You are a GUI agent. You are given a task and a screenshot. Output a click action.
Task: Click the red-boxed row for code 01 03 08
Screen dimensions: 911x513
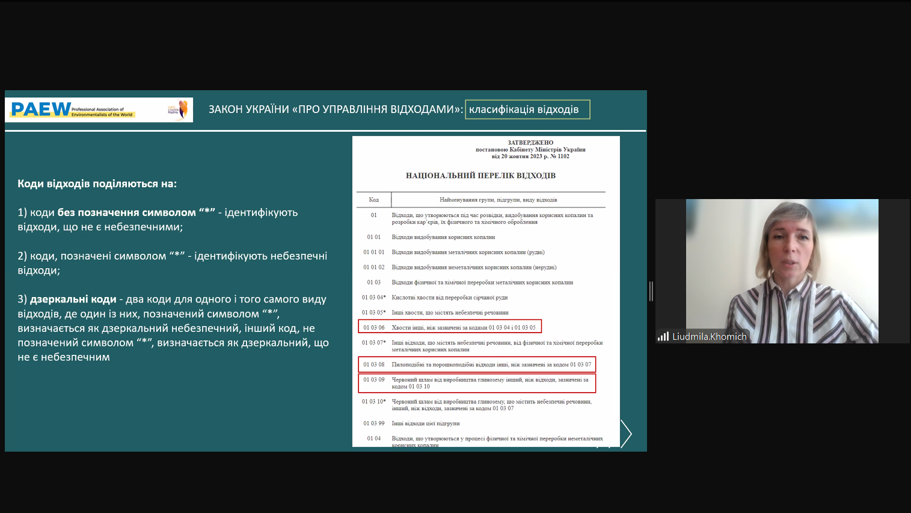coord(477,364)
